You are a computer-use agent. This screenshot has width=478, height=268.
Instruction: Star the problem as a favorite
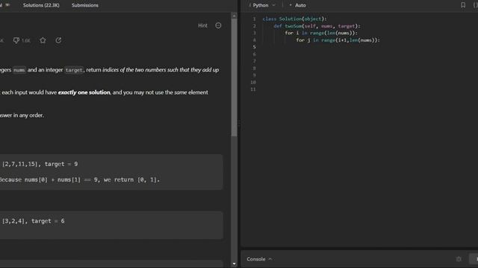[43, 40]
